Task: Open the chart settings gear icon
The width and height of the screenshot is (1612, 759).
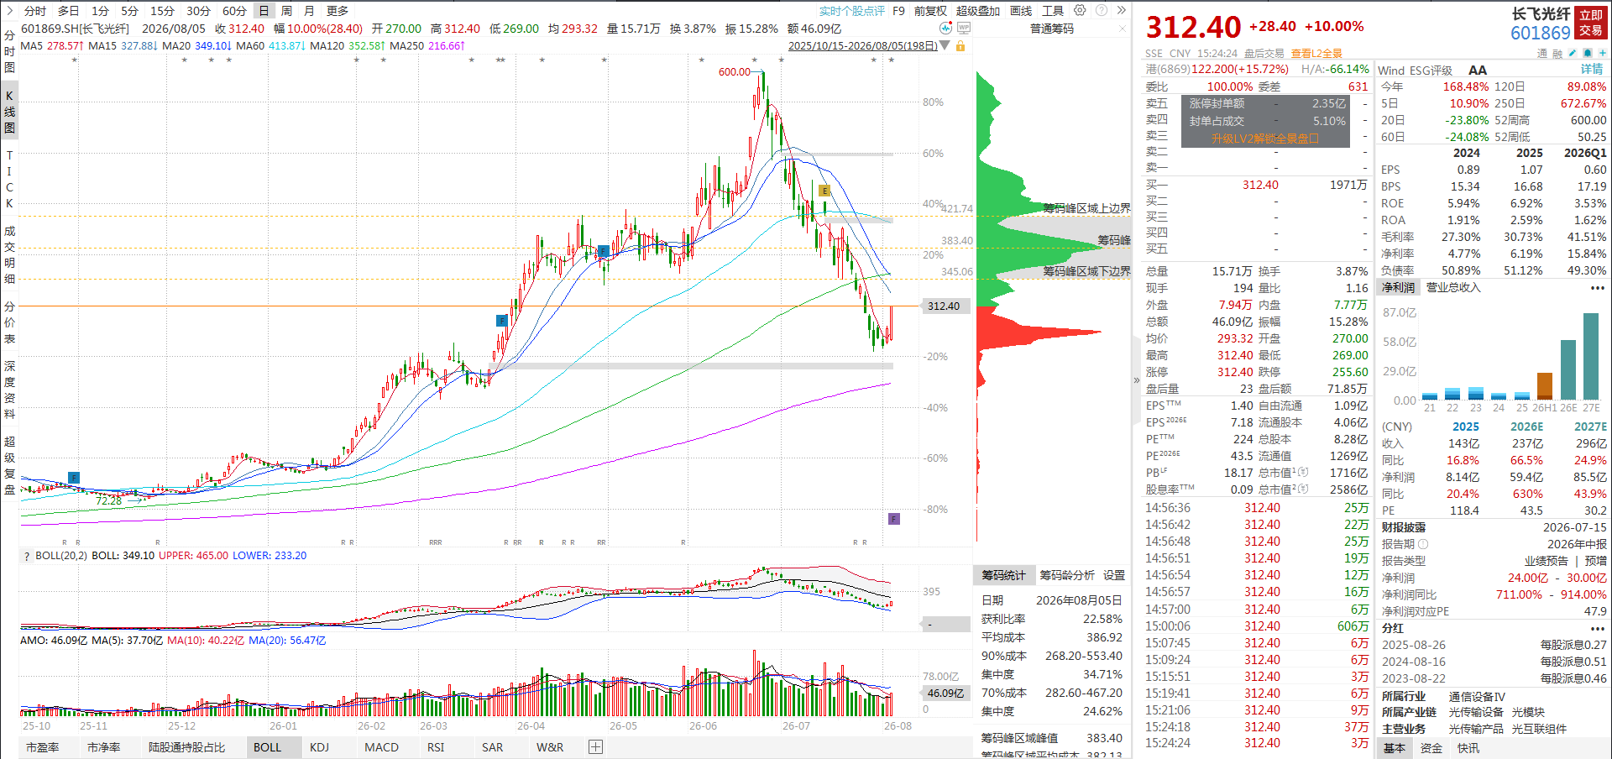Action: point(1080,10)
